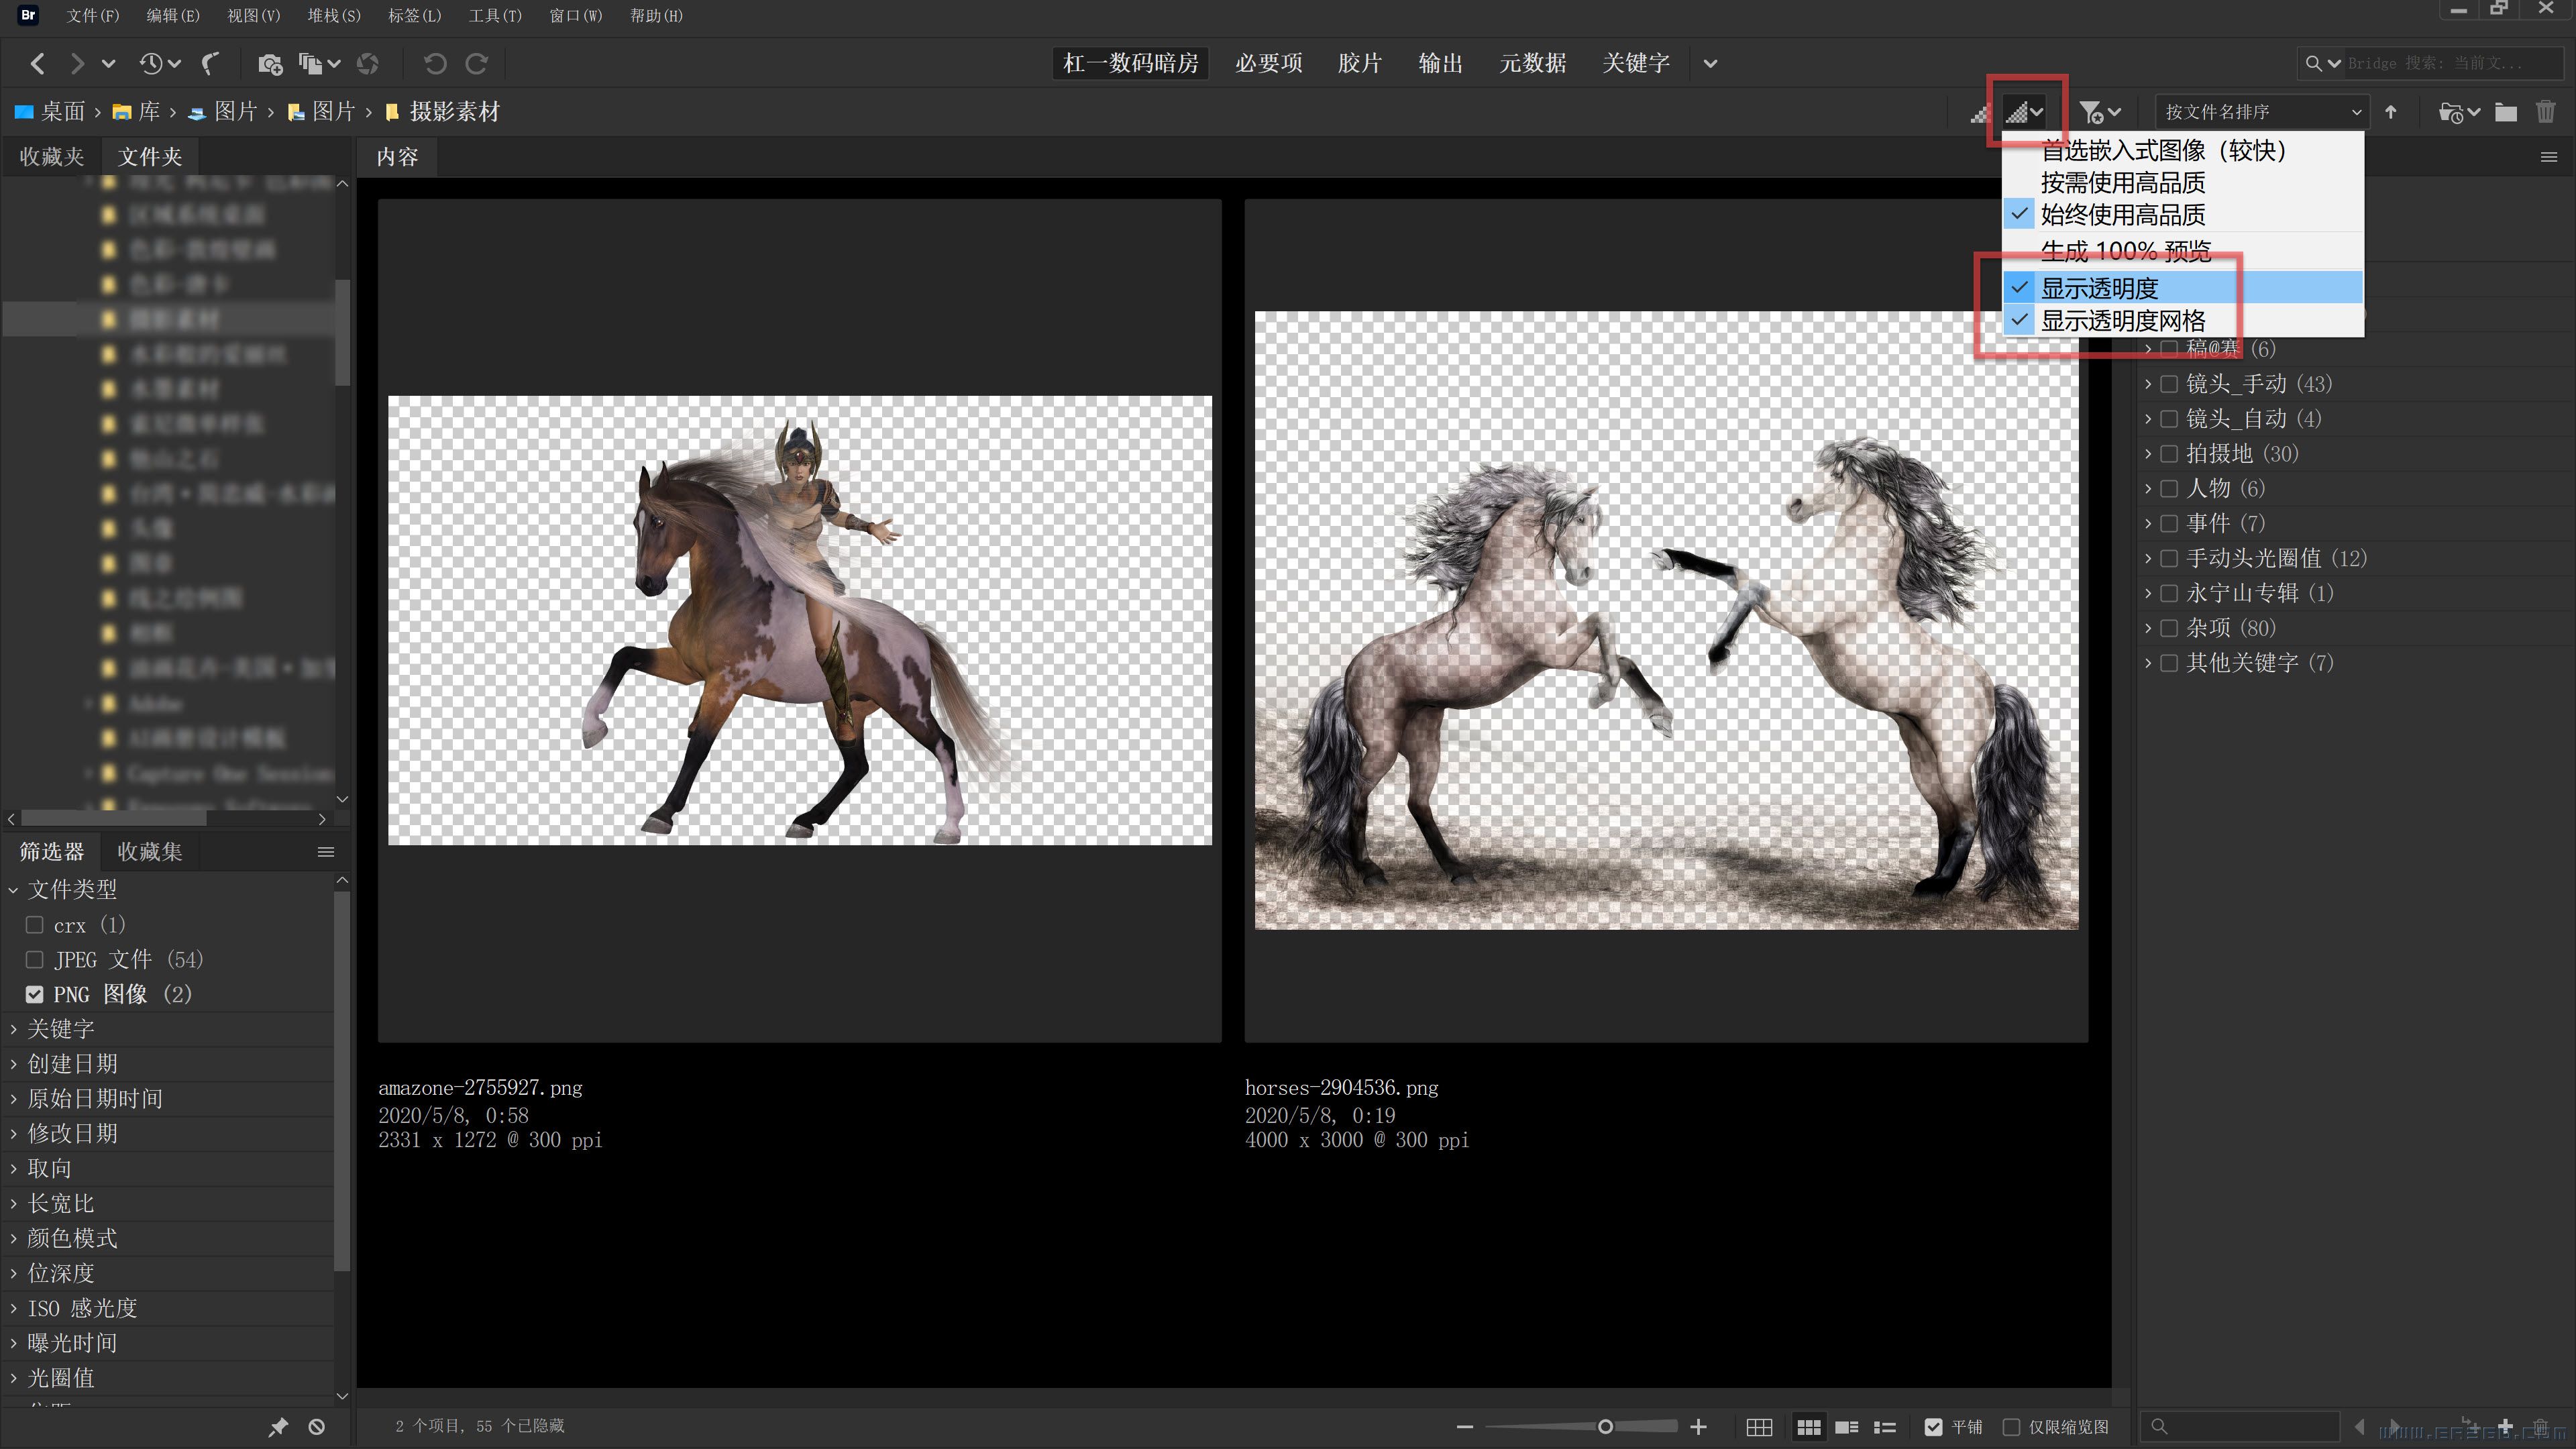Go to 桌面 in the breadcrumb path
Screen dimensions: 2576x1449
62,112
